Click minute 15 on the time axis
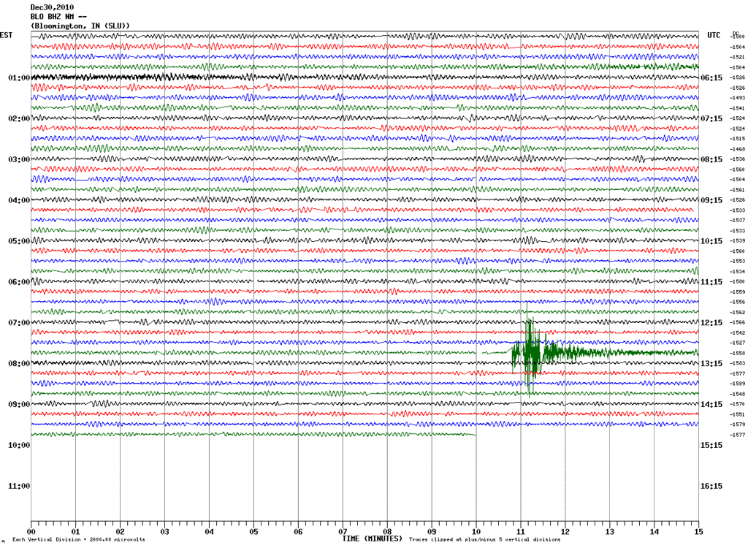The image size is (748, 548). (698, 532)
